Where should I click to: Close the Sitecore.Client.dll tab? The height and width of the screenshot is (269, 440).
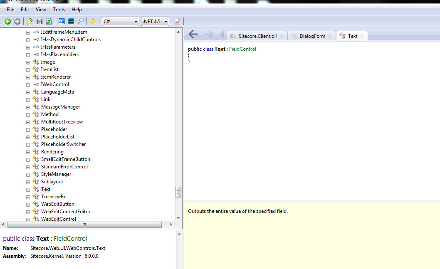282,36
